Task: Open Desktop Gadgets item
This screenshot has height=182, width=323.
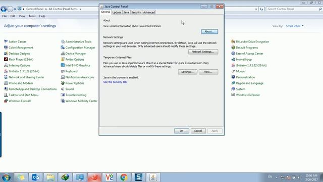Action: [x=17, y=54]
